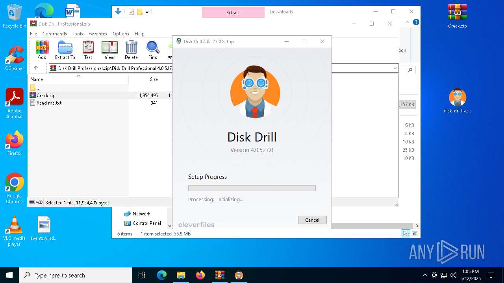Sort by Size column header
The height and width of the screenshot is (283, 504).
145,79
